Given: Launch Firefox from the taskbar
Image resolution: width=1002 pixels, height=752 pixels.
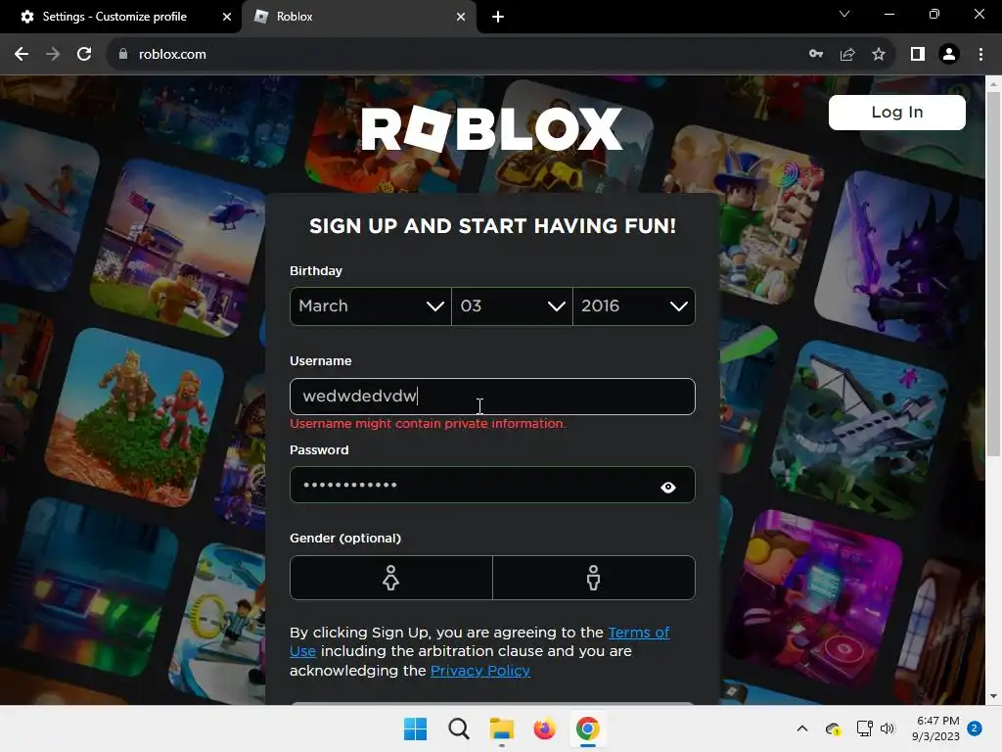Looking at the screenshot, I should (544, 728).
